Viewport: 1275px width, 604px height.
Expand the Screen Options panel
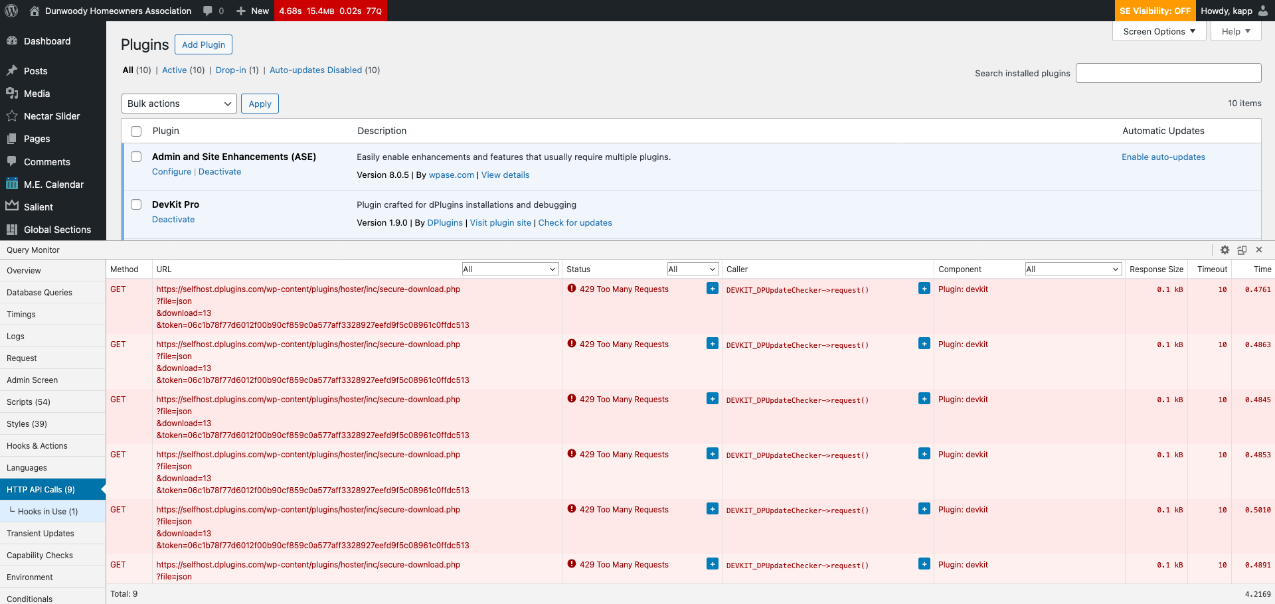click(1159, 31)
